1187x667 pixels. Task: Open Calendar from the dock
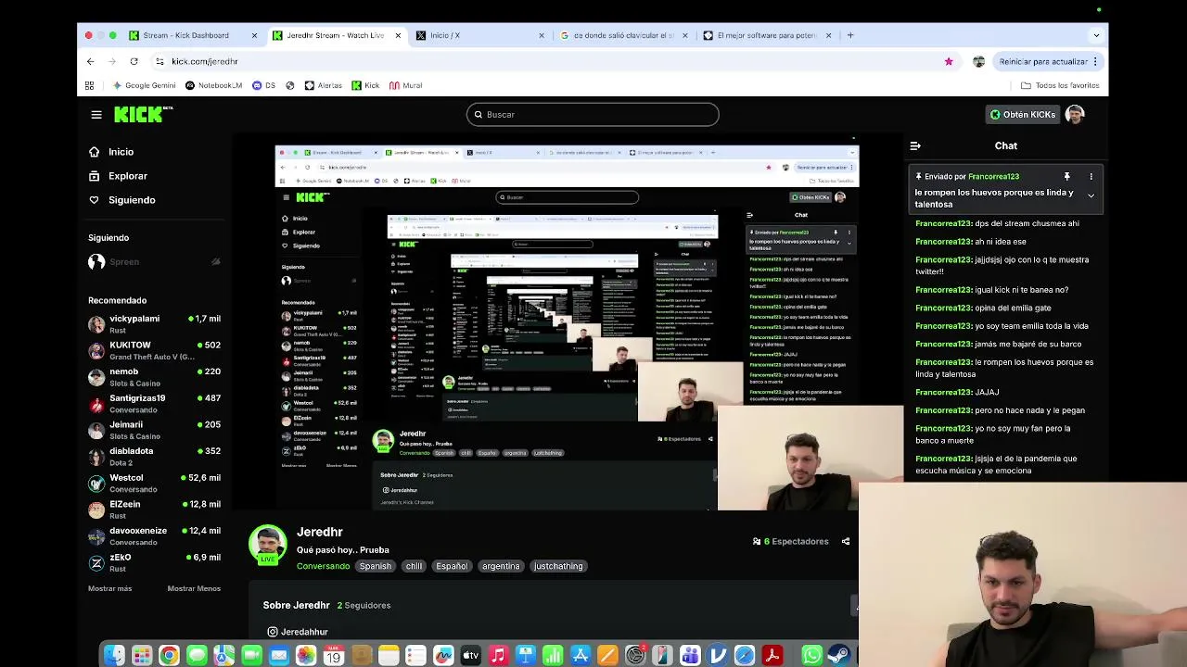[333, 656]
